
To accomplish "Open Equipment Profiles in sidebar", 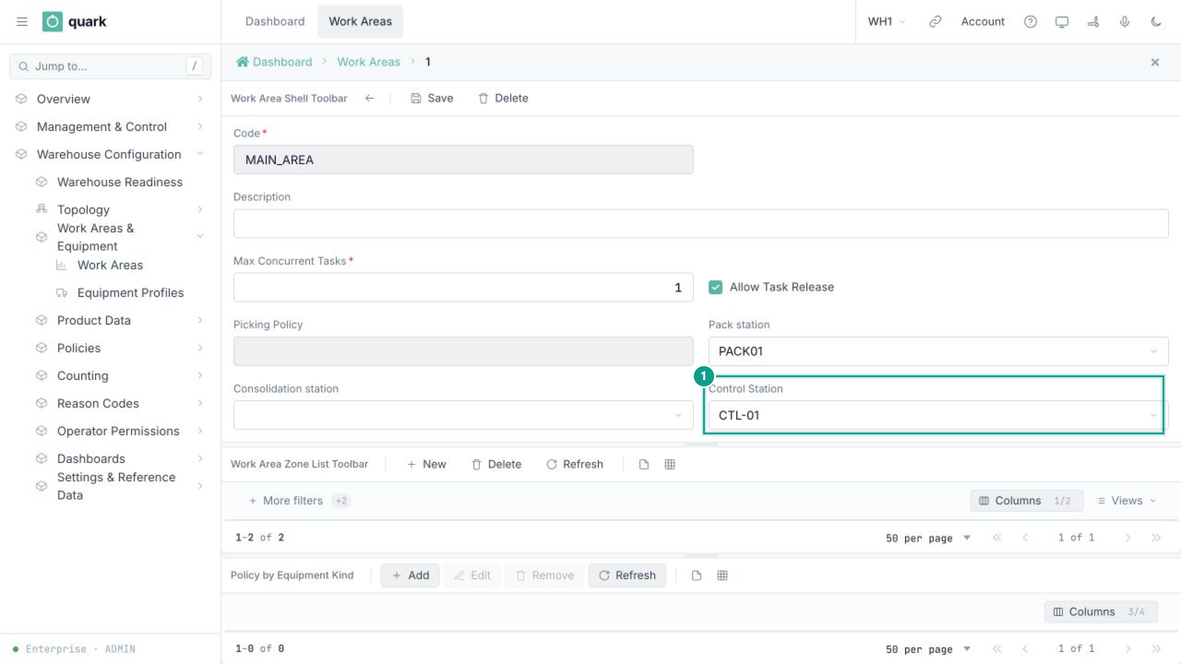I will 131,293.
